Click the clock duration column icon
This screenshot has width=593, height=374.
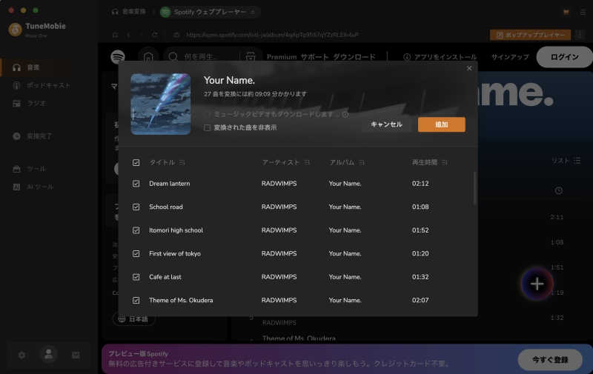(x=559, y=191)
